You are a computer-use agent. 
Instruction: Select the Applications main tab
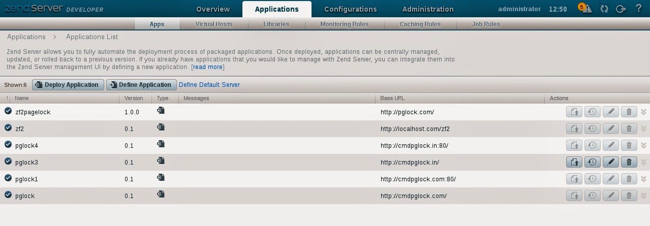point(277,9)
